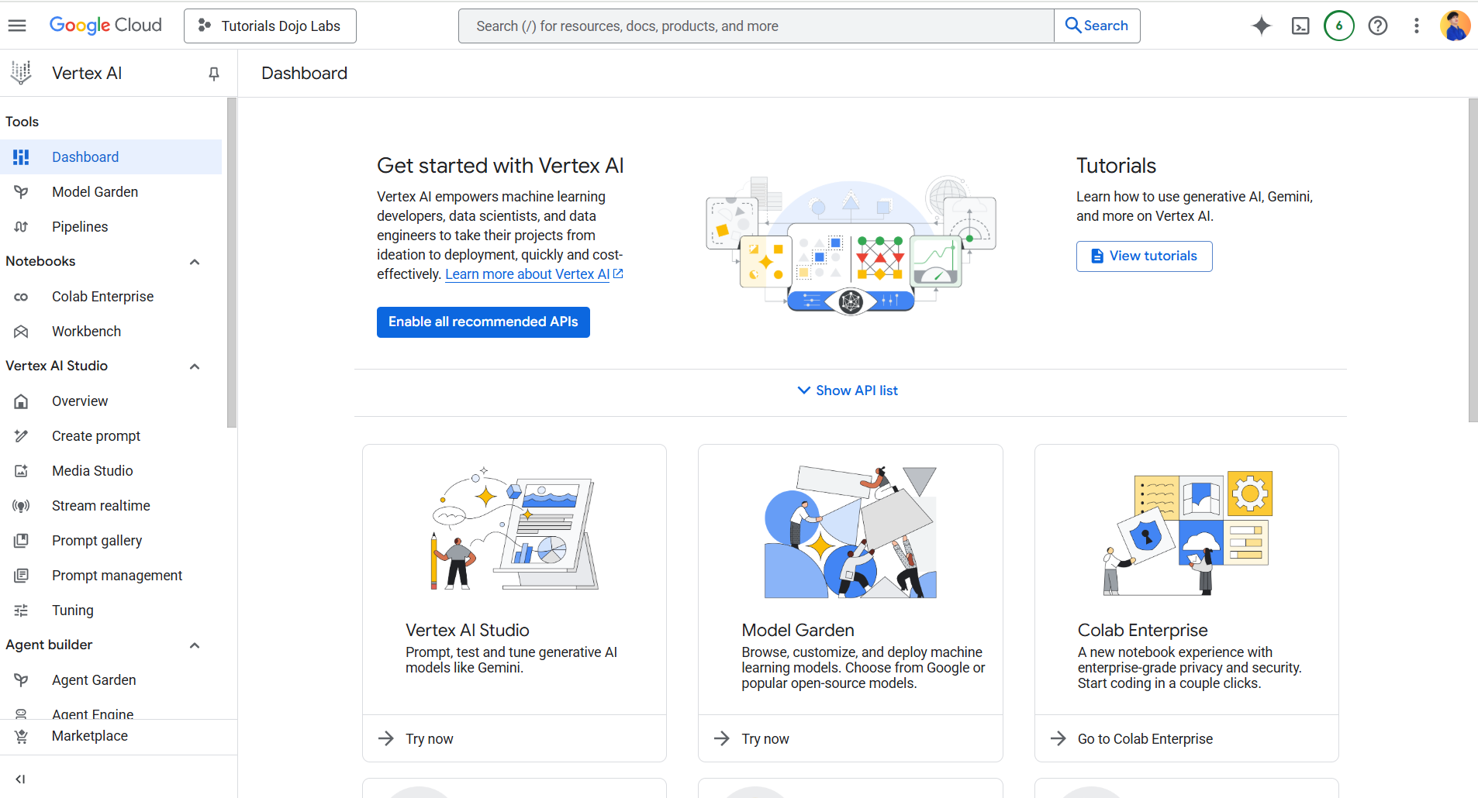Collapse the Agent builder section

(x=195, y=645)
